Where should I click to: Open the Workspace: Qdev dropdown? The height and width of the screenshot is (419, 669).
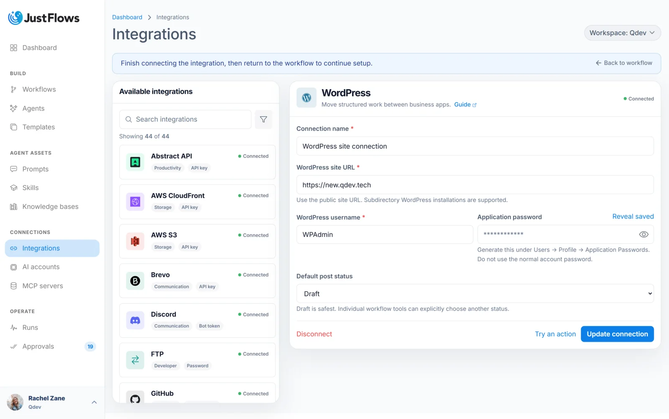[622, 33]
